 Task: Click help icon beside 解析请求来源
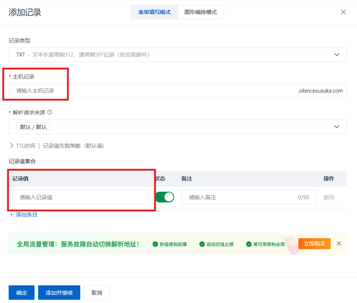tap(50, 112)
